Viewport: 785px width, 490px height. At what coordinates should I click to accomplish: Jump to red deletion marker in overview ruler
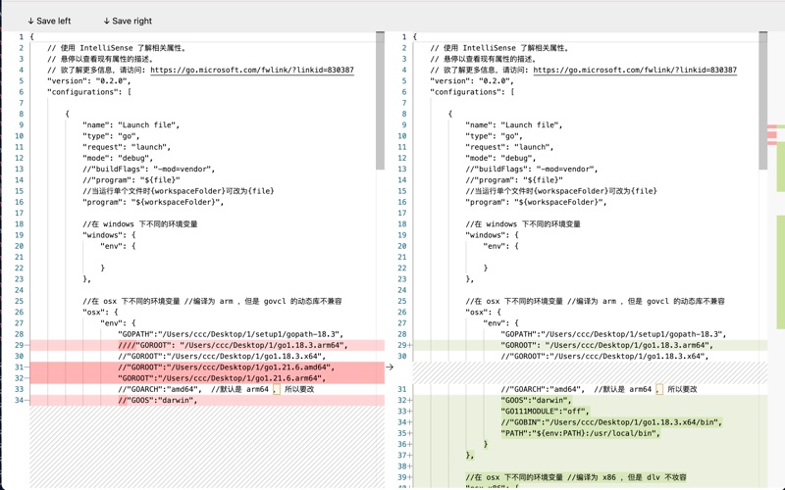point(773,135)
